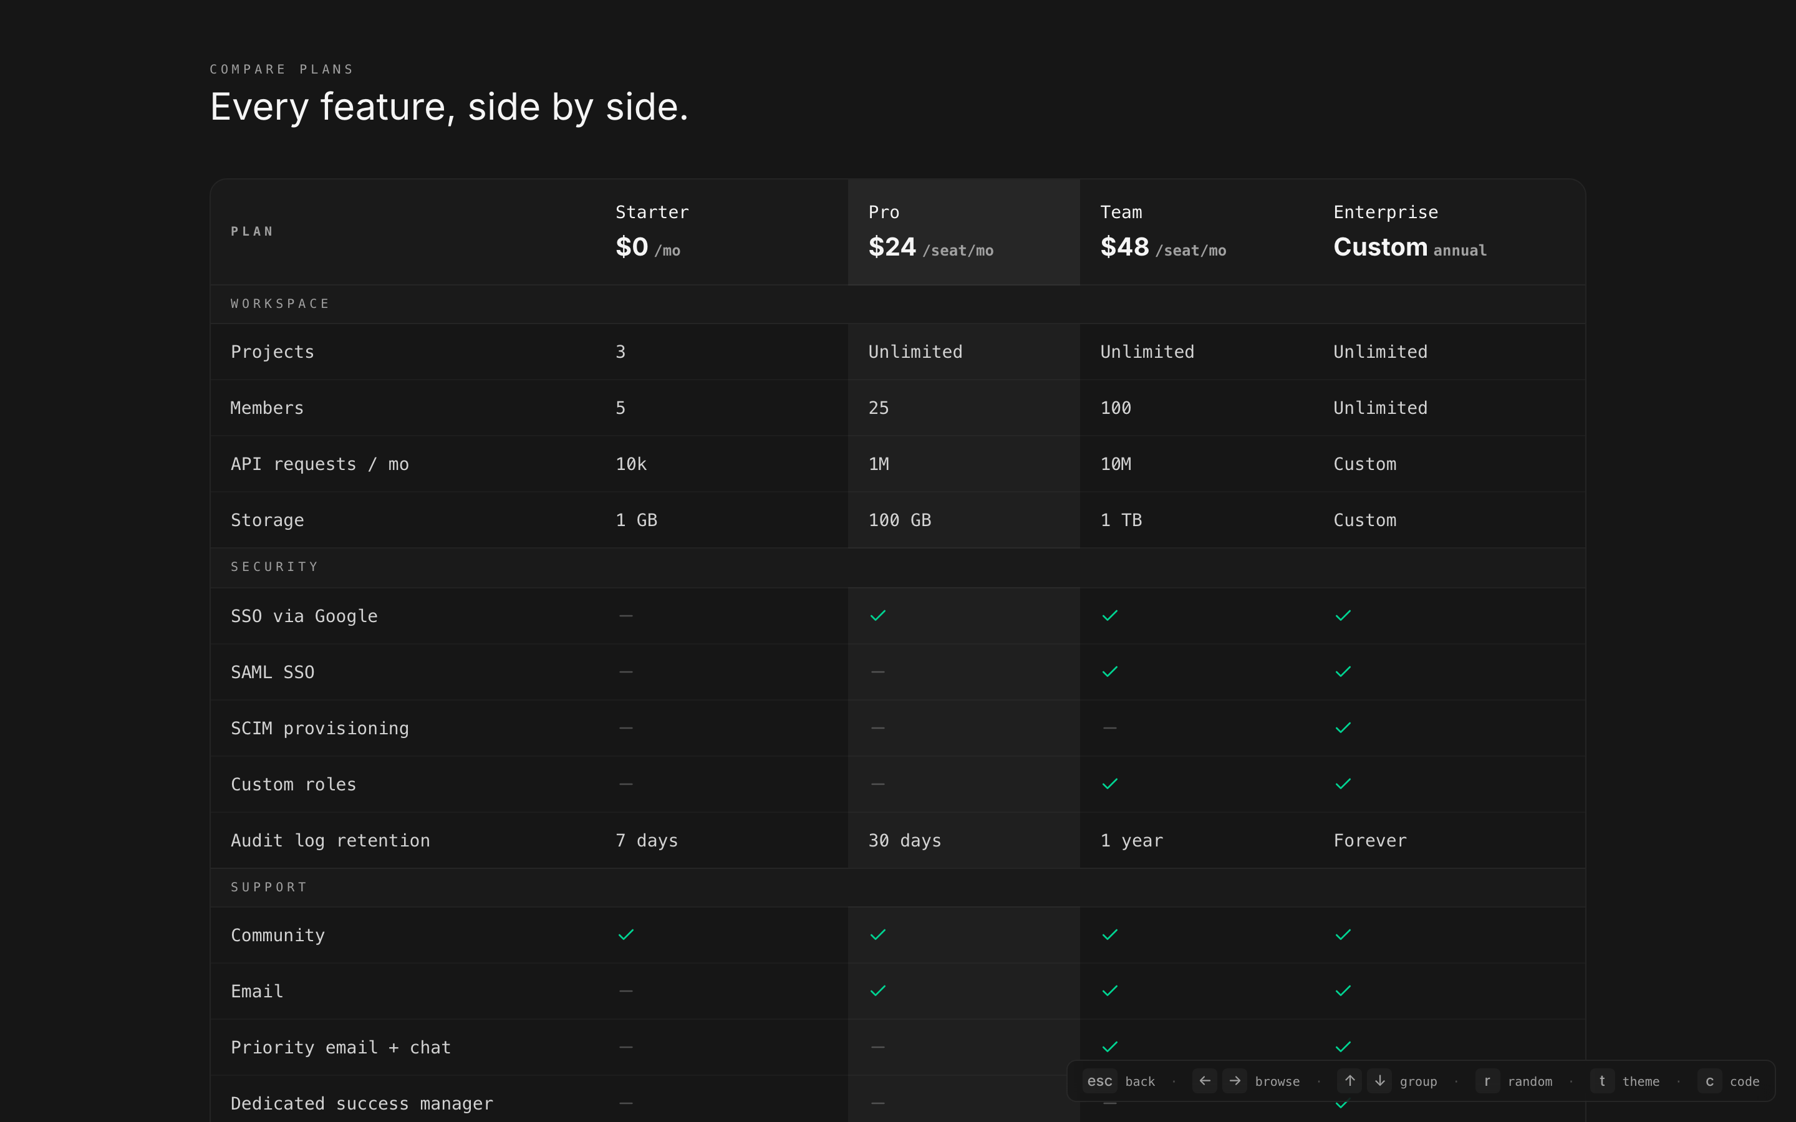This screenshot has height=1122, width=1796.
Task: Open code view with c key
Action: pyautogui.click(x=1709, y=1081)
